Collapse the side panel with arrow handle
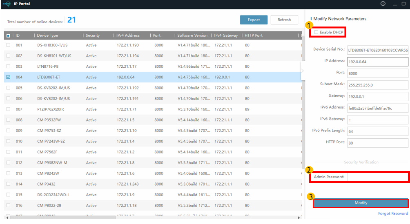This screenshot has height=224, width=410. 303,71
